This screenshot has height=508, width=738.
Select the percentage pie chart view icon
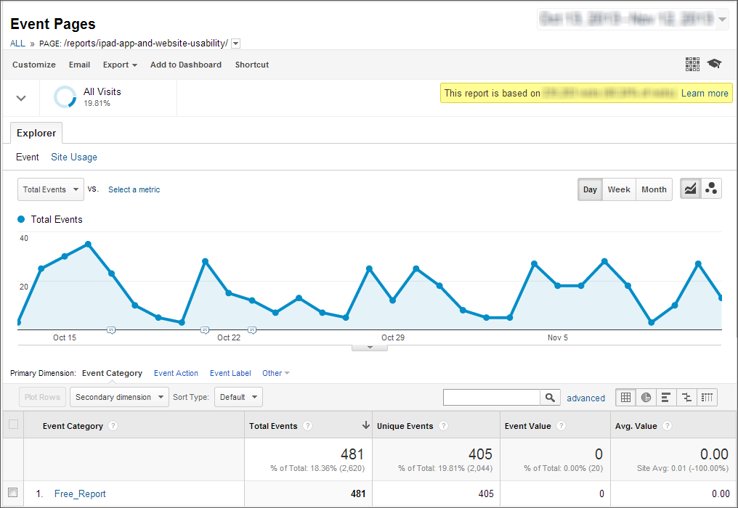click(646, 397)
